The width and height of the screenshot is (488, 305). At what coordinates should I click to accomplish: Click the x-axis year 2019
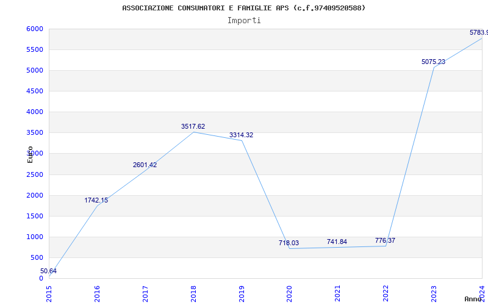pos(242,293)
